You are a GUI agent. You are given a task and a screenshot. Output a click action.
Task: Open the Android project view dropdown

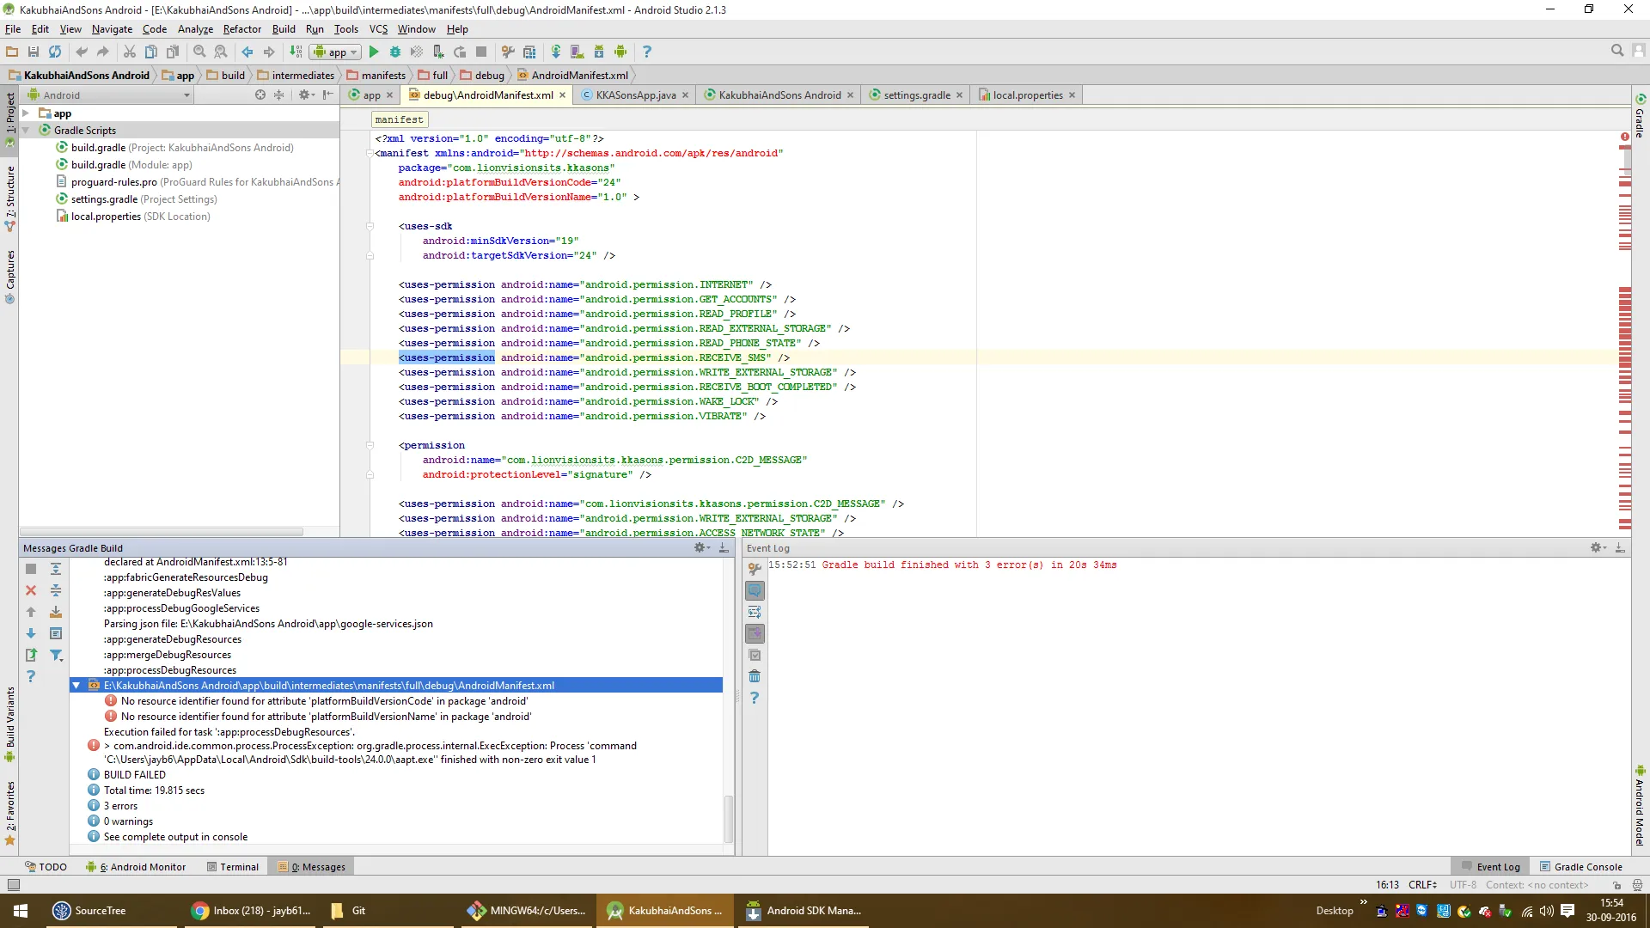click(x=186, y=95)
